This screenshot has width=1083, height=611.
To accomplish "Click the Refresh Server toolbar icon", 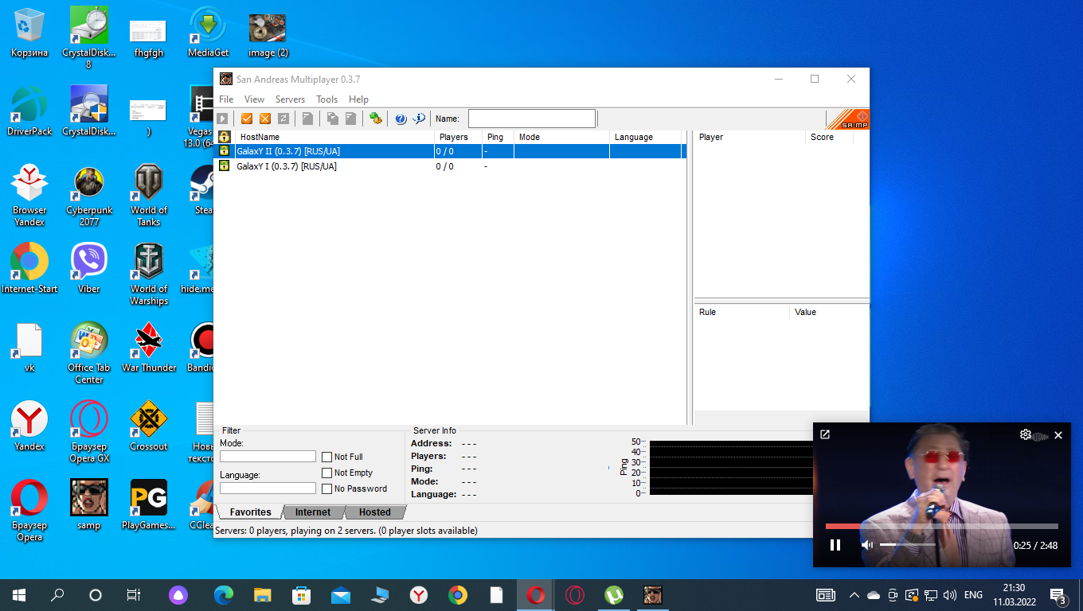I will click(x=283, y=119).
